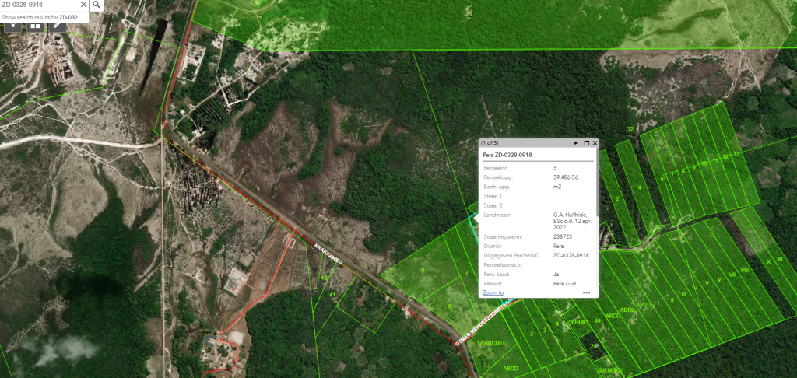Viewport: 797px width, 378px height.
Task: Click parcel 32 on the map
Action: (x=630, y=129)
